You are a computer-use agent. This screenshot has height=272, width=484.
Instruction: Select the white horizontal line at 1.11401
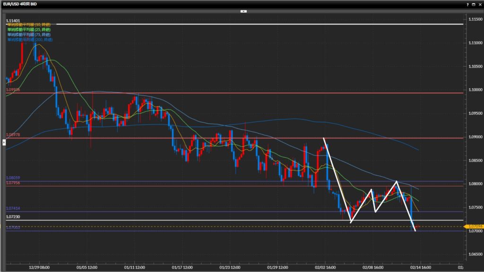click(x=236, y=24)
